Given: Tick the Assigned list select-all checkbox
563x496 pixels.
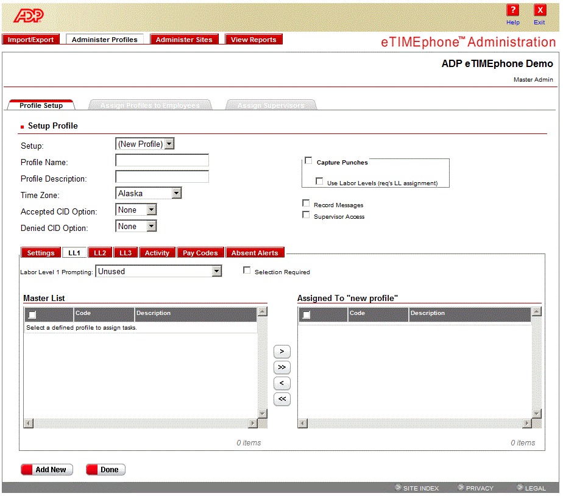Looking at the screenshot, I should [x=306, y=315].
